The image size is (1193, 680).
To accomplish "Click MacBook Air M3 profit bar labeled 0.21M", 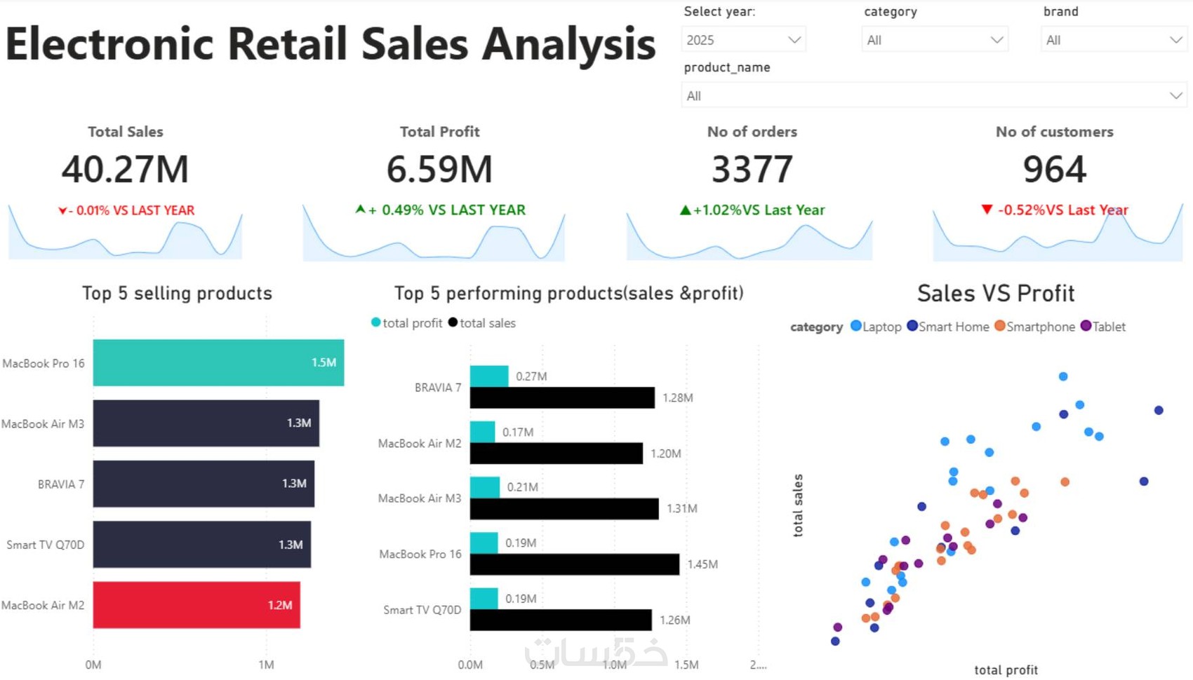I will 485,487.
